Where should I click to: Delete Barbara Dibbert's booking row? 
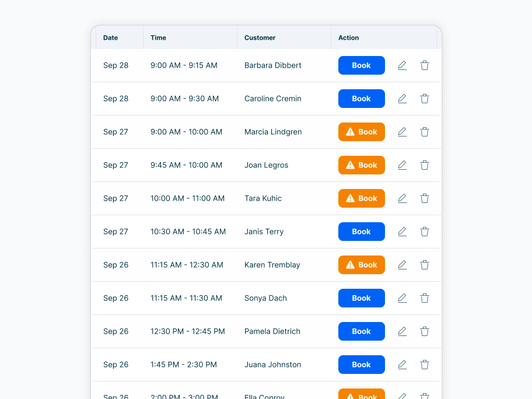coord(425,65)
